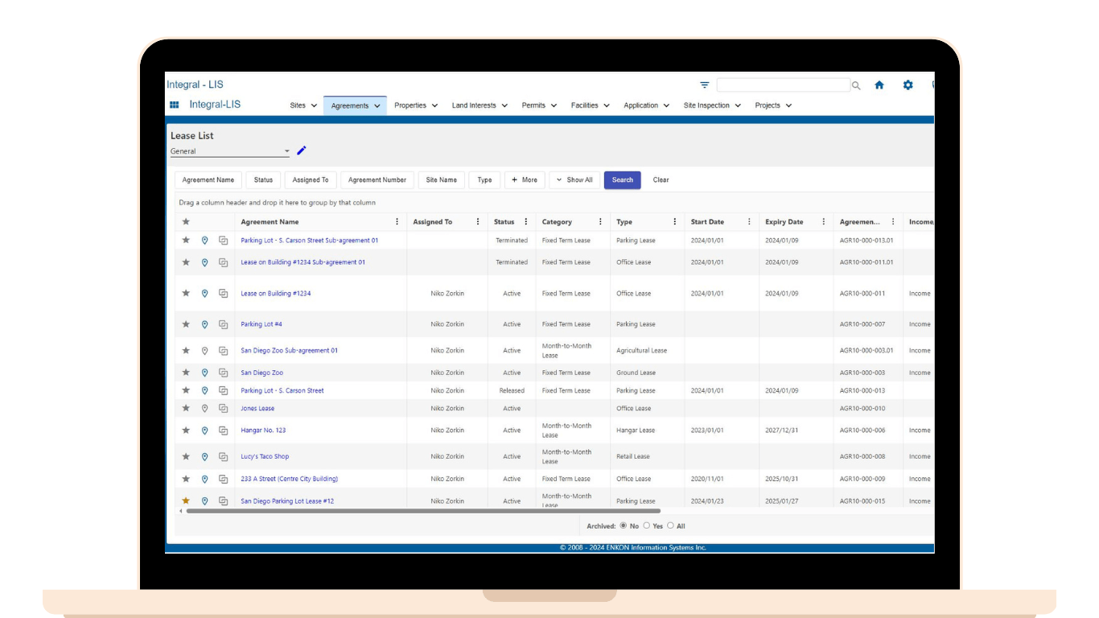Open the Lucy's Taco Shop agreement link
1099x618 pixels.
coord(265,456)
